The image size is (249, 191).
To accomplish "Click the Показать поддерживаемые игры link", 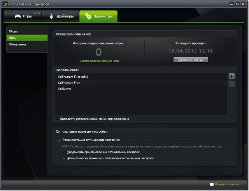I will click(x=98, y=61).
